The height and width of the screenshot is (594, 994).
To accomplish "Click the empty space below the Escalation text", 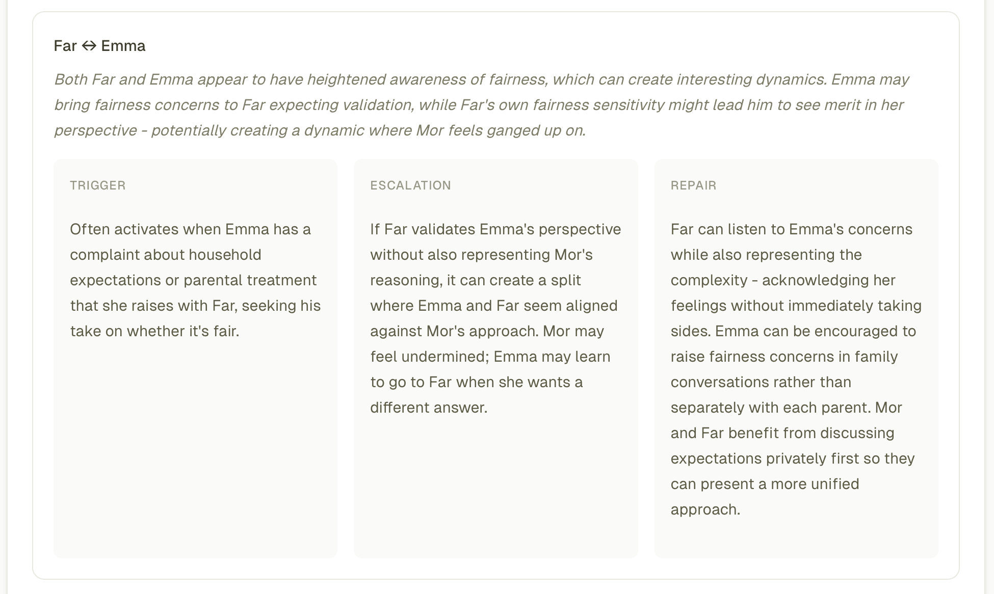I will (495, 489).
